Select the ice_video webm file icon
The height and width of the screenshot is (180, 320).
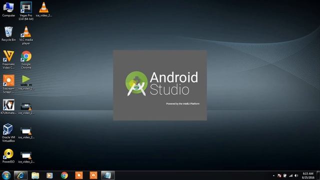click(x=26, y=82)
